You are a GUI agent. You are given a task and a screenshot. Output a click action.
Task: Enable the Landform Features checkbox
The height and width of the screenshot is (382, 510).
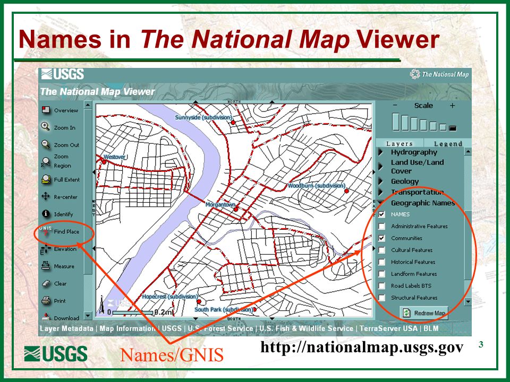click(x=381, y=274)
